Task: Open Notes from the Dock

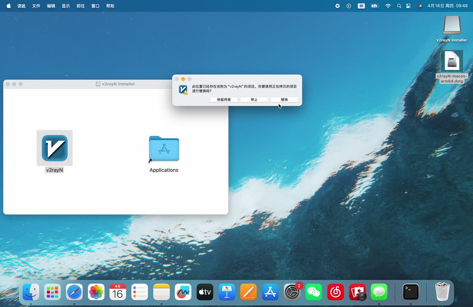Action: click(x=161, y=292)
